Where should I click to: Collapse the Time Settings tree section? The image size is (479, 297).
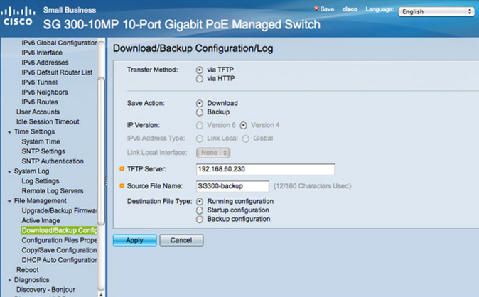(9, 132)
